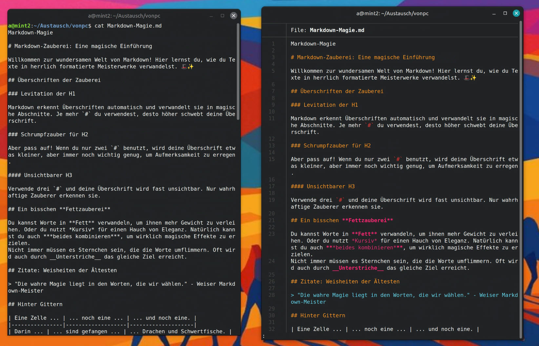Click the pager colon prompt at the bottom
Image resolution: width=539 pixels, height=346 pixels.
pos(264,336)
